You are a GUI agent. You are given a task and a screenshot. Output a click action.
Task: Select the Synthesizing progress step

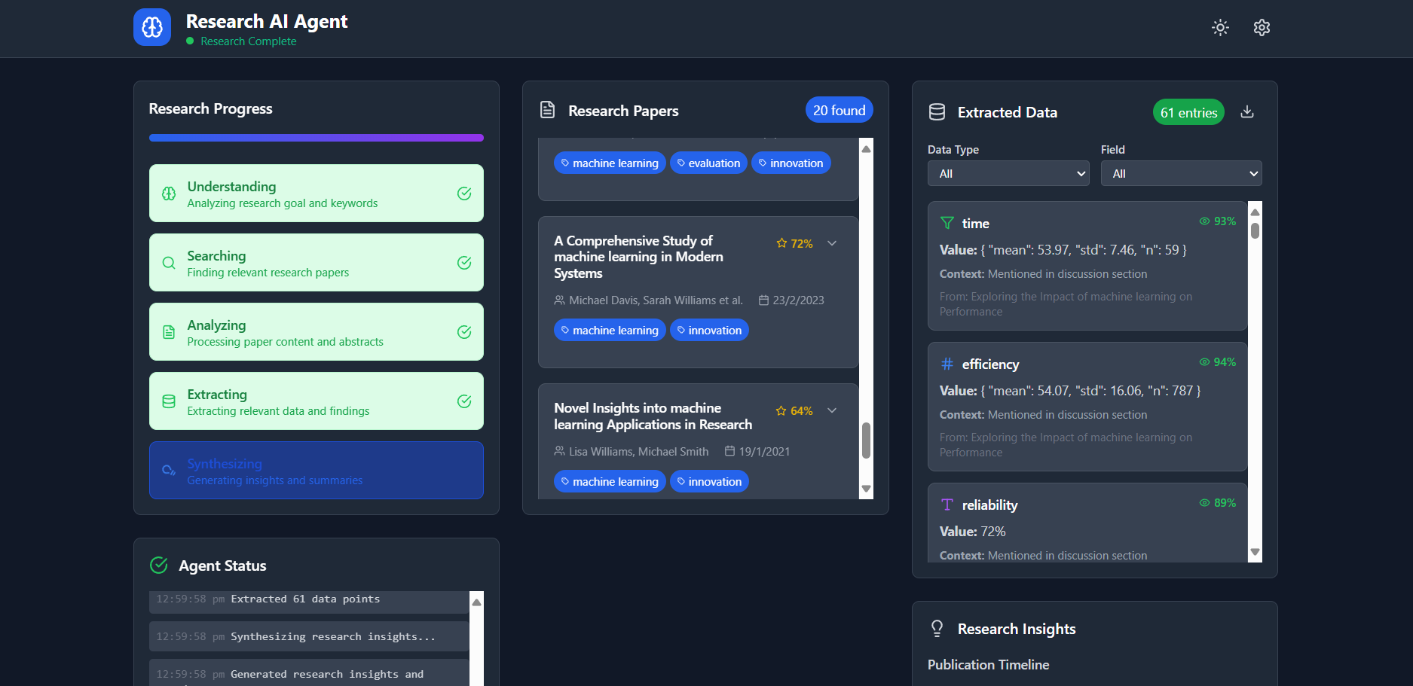(316, 470)
